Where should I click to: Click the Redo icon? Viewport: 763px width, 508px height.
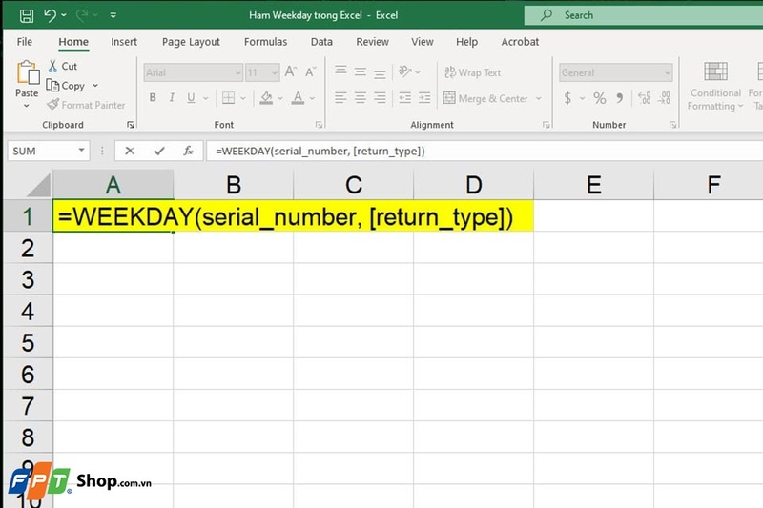point(82,15)
